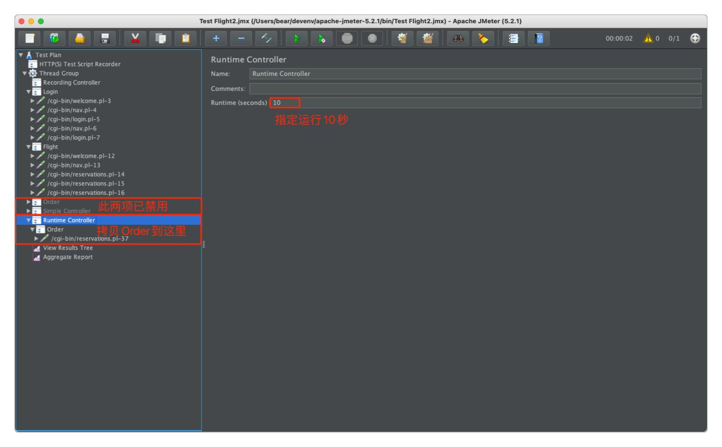Image resolution: width=722 pixels, height=447 pixels.
Task: Click the Copy toolbar icon
Action: [x=160, y=38]
